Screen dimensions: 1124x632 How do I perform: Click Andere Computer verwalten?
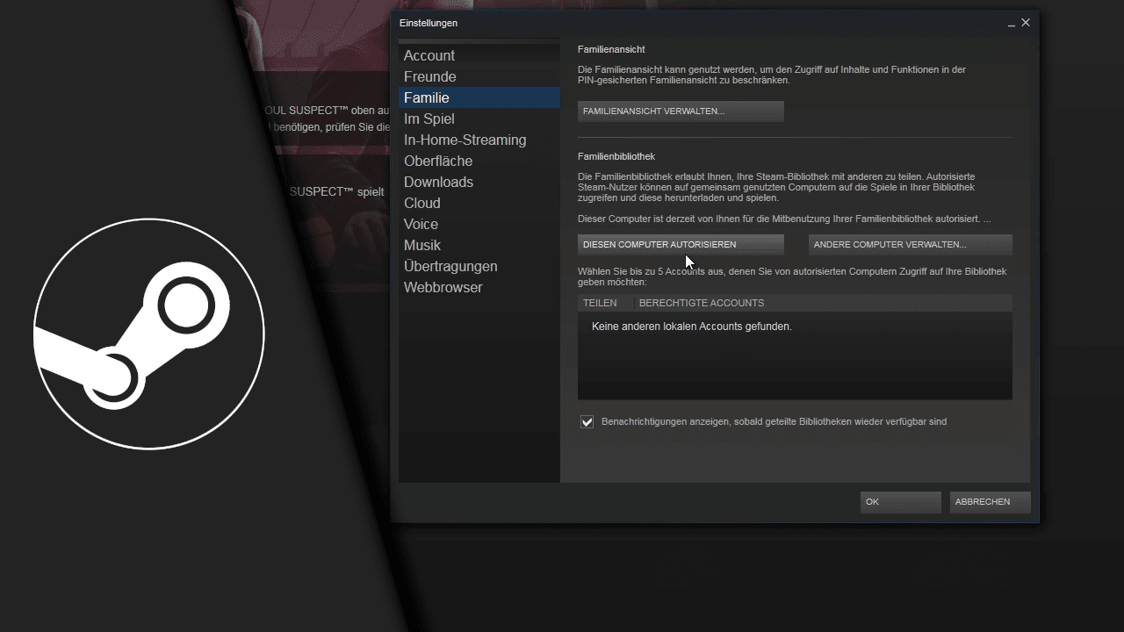[910, 244]
